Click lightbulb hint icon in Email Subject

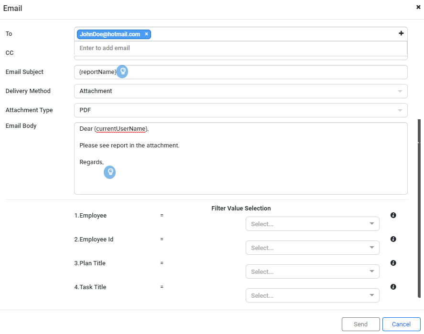coord(122,72)
